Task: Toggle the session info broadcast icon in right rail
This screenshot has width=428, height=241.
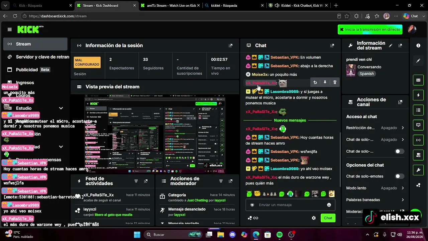Action: pos(418,140)
